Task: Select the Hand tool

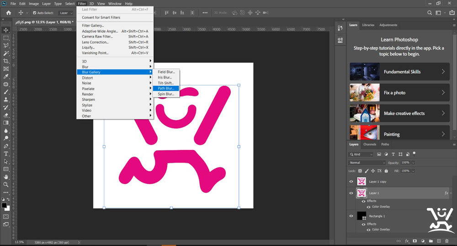Action: coord(6,177)
